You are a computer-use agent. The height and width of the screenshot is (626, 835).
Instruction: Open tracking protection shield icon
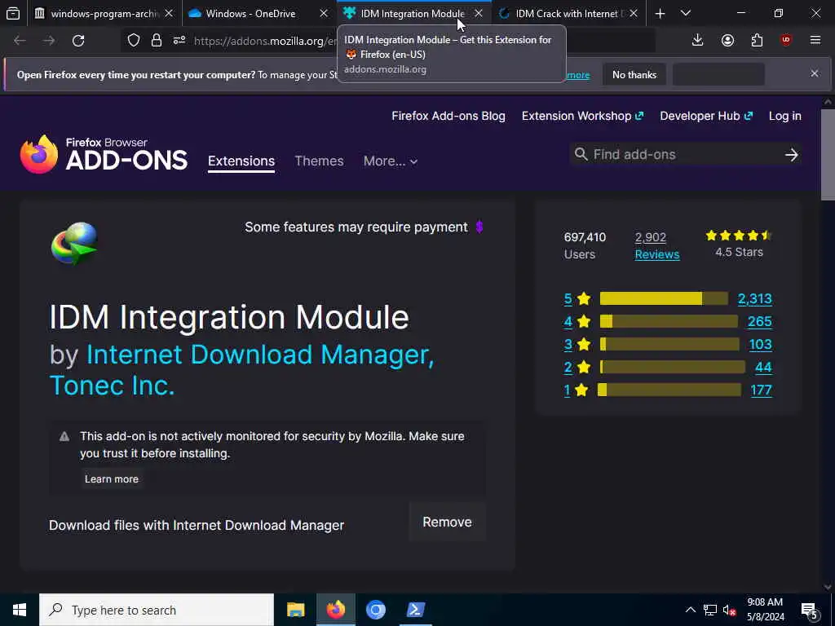pos(134,41)
